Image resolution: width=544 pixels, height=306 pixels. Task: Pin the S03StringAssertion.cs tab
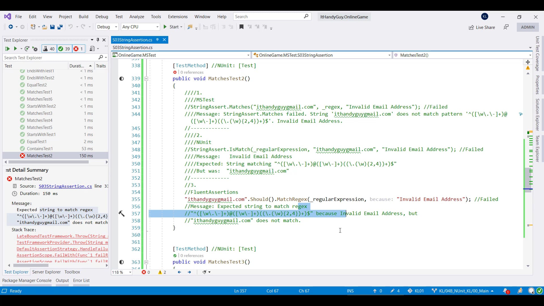(x=157, y=40)
